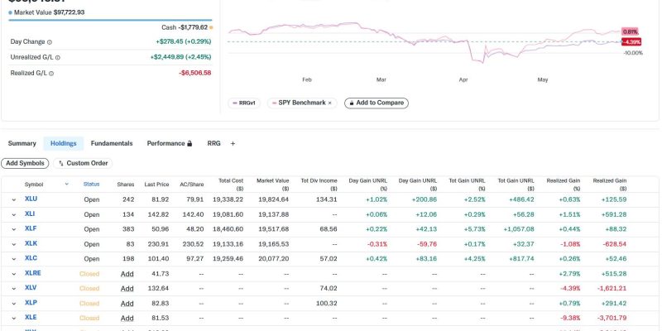
Task: Open the XLK symbol link
Action: point(31,243)
